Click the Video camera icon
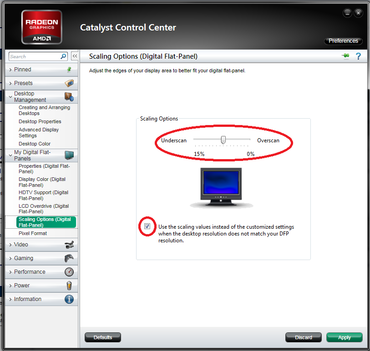The height and width of the screenshot is (351, 370). point(69,245)
